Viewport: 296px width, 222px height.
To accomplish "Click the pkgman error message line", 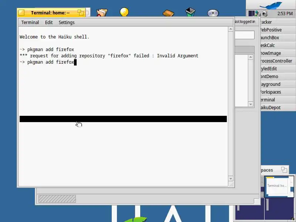I will coord(109,56).
